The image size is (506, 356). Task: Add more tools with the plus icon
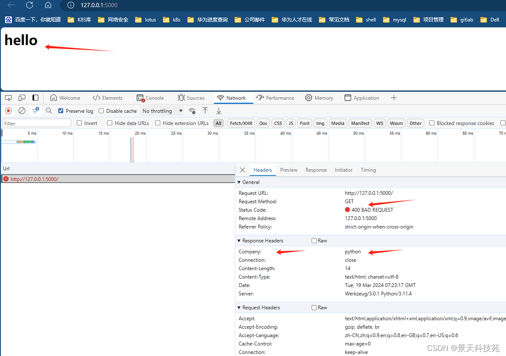click(394, 98)
